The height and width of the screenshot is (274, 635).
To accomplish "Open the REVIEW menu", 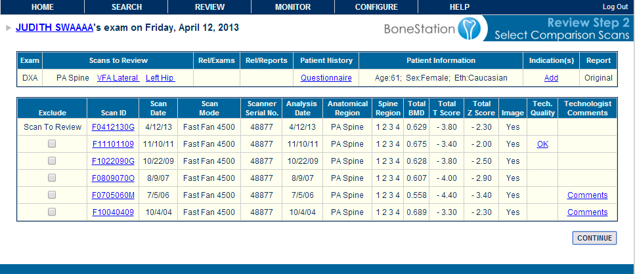I will click(x=209, y=7).
